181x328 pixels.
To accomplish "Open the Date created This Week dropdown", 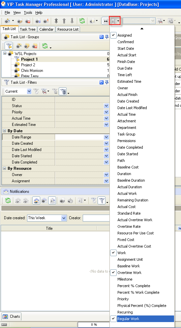I will [64, 218].
